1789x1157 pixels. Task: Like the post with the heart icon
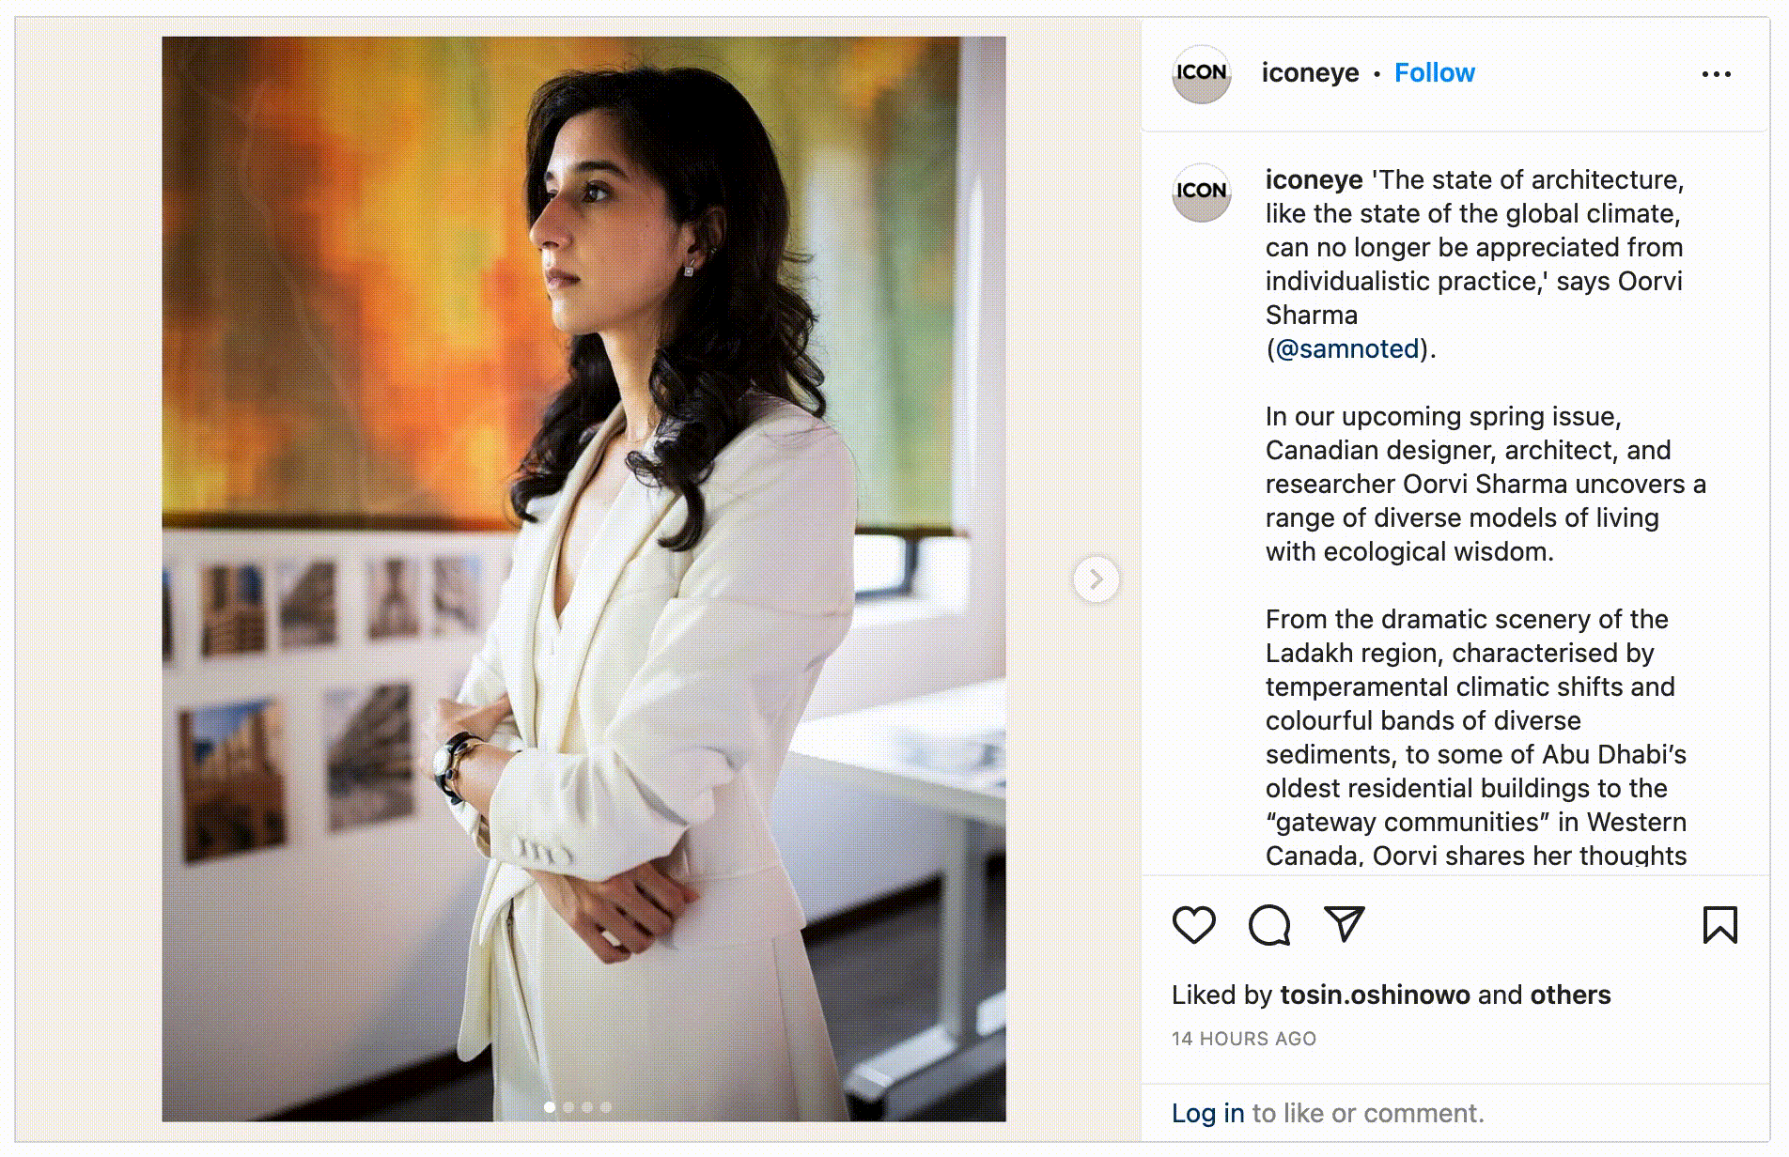(1194, 924)
